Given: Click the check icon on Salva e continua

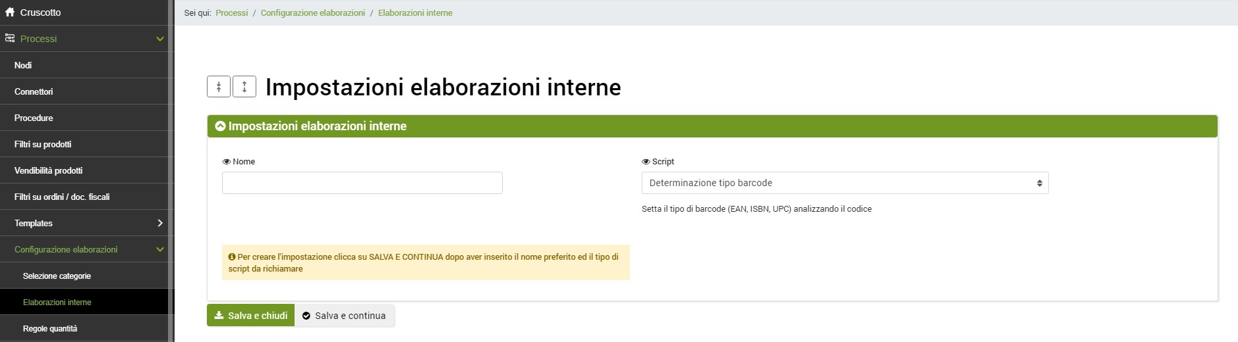Looking at the screenshot, I should [x=306, y=316].
